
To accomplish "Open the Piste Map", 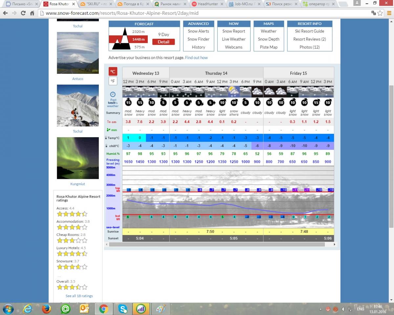I will click(x=269, y=47).
